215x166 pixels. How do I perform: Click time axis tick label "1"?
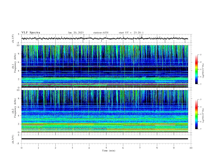(38, 148)
